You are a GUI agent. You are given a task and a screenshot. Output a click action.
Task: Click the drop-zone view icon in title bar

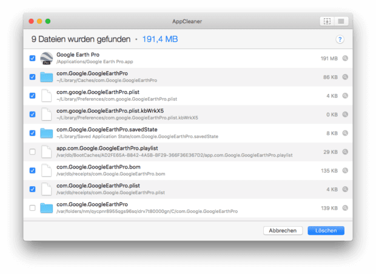(327, 21)
